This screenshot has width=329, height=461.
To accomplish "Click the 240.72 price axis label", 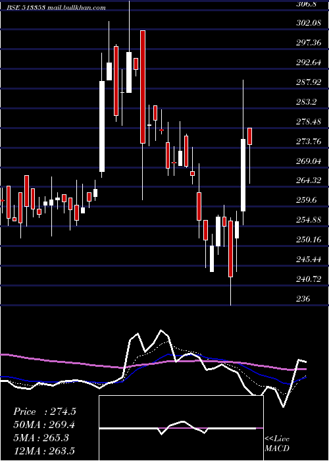I will (309, 279).
